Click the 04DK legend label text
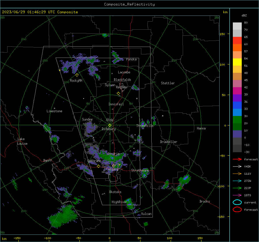Image resolution: width=259 pixels, height=242 pixels. (x=247, y=167)
